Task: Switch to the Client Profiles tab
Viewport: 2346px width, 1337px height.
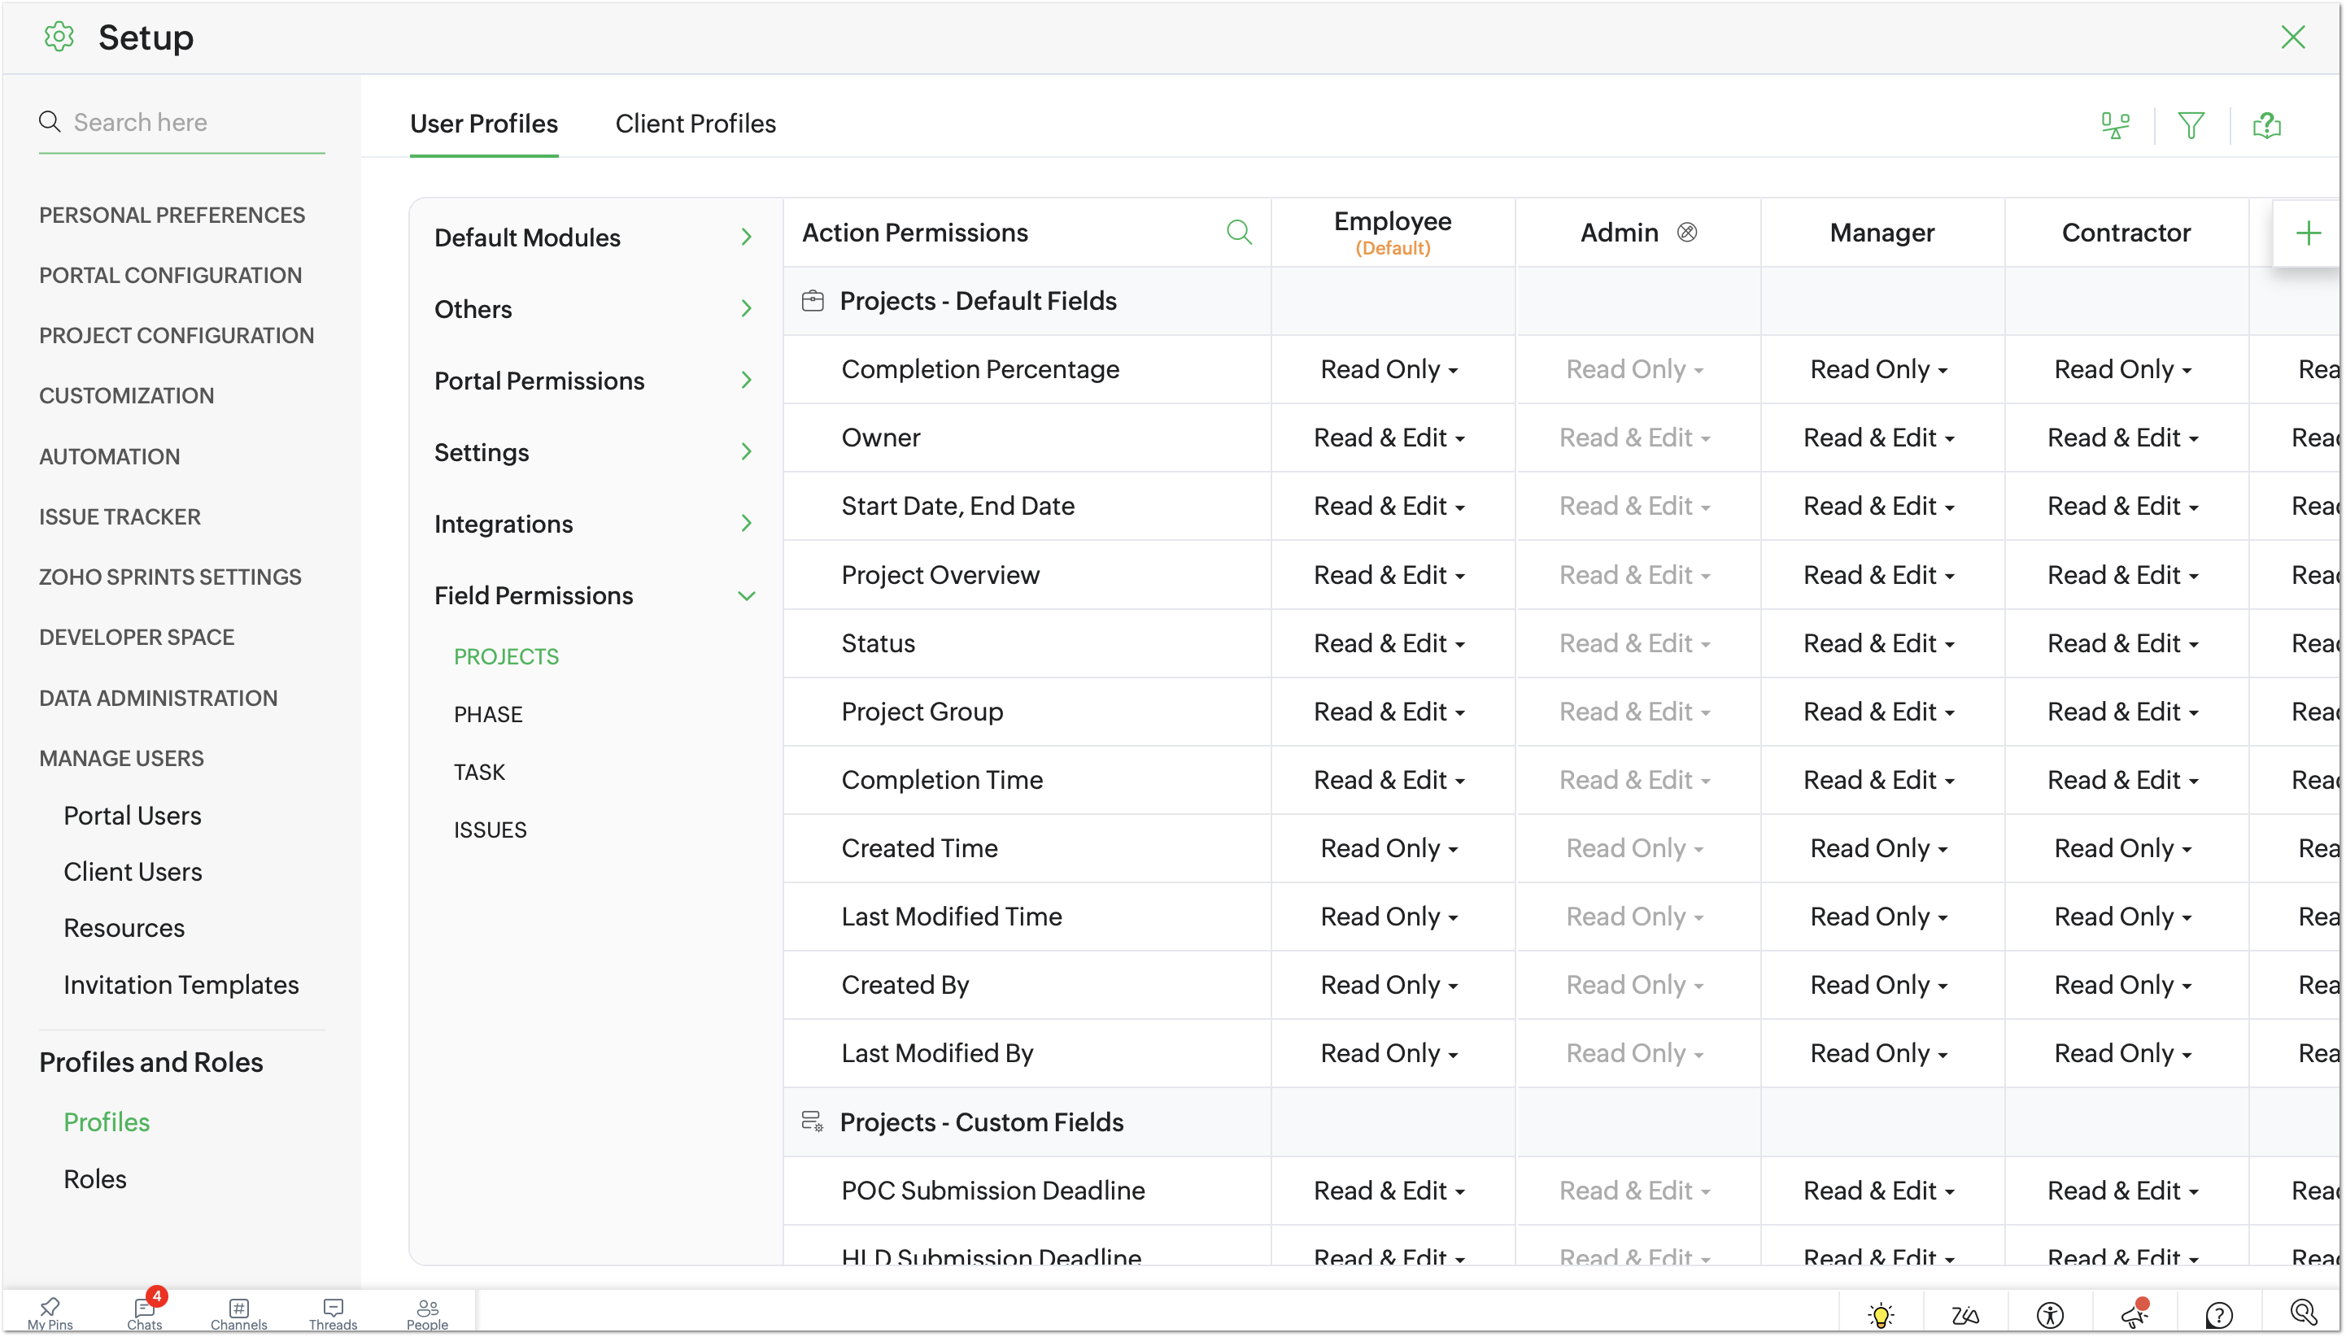Action: pyautogui.click(x=695, y=123)
